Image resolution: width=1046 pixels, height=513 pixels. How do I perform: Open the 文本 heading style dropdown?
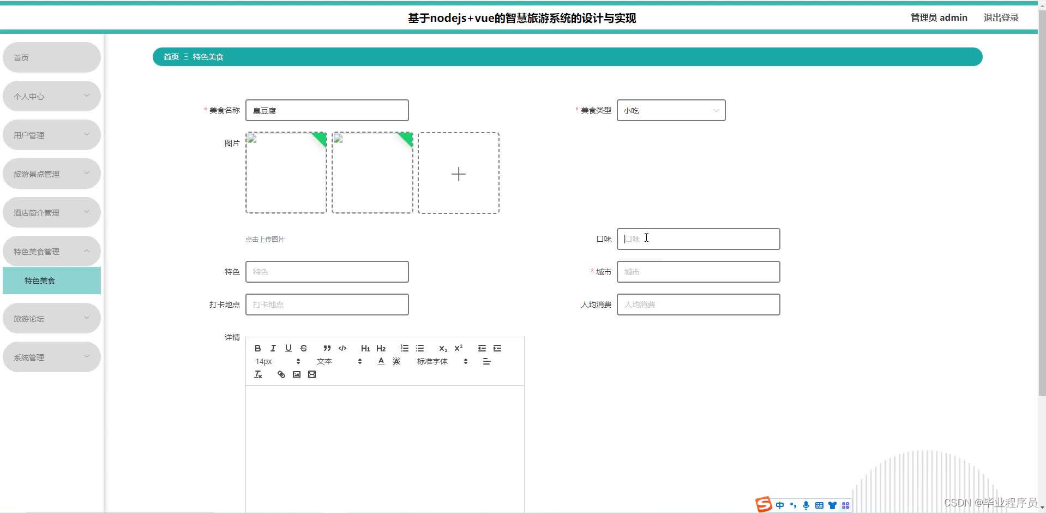[339, 361]
